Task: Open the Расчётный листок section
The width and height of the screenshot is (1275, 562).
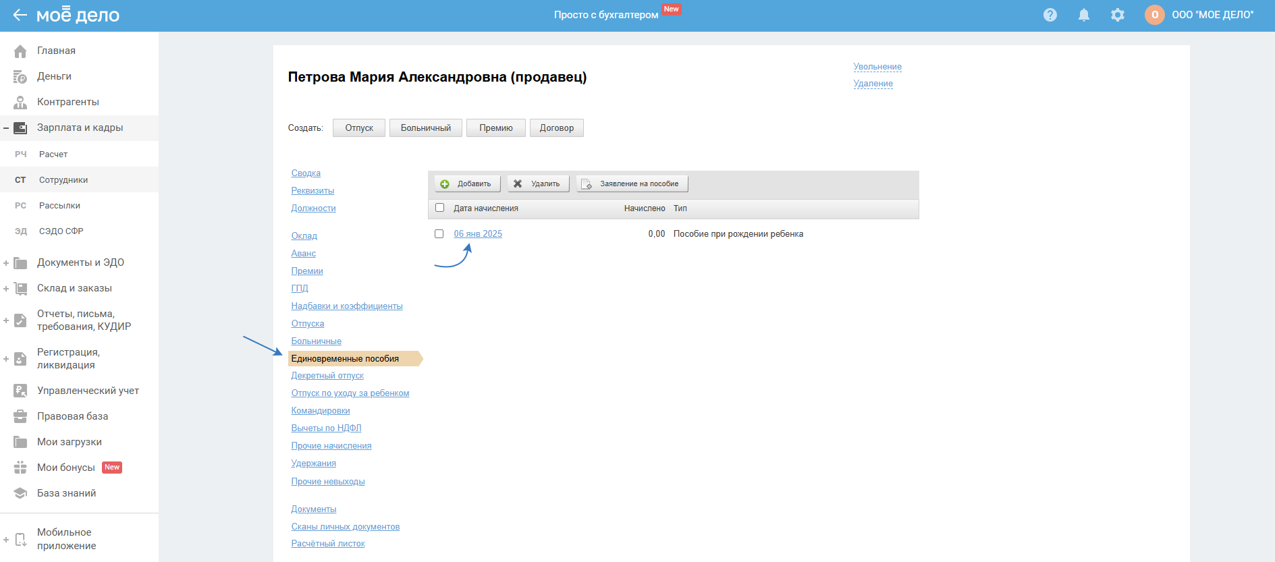Action: 328,544
